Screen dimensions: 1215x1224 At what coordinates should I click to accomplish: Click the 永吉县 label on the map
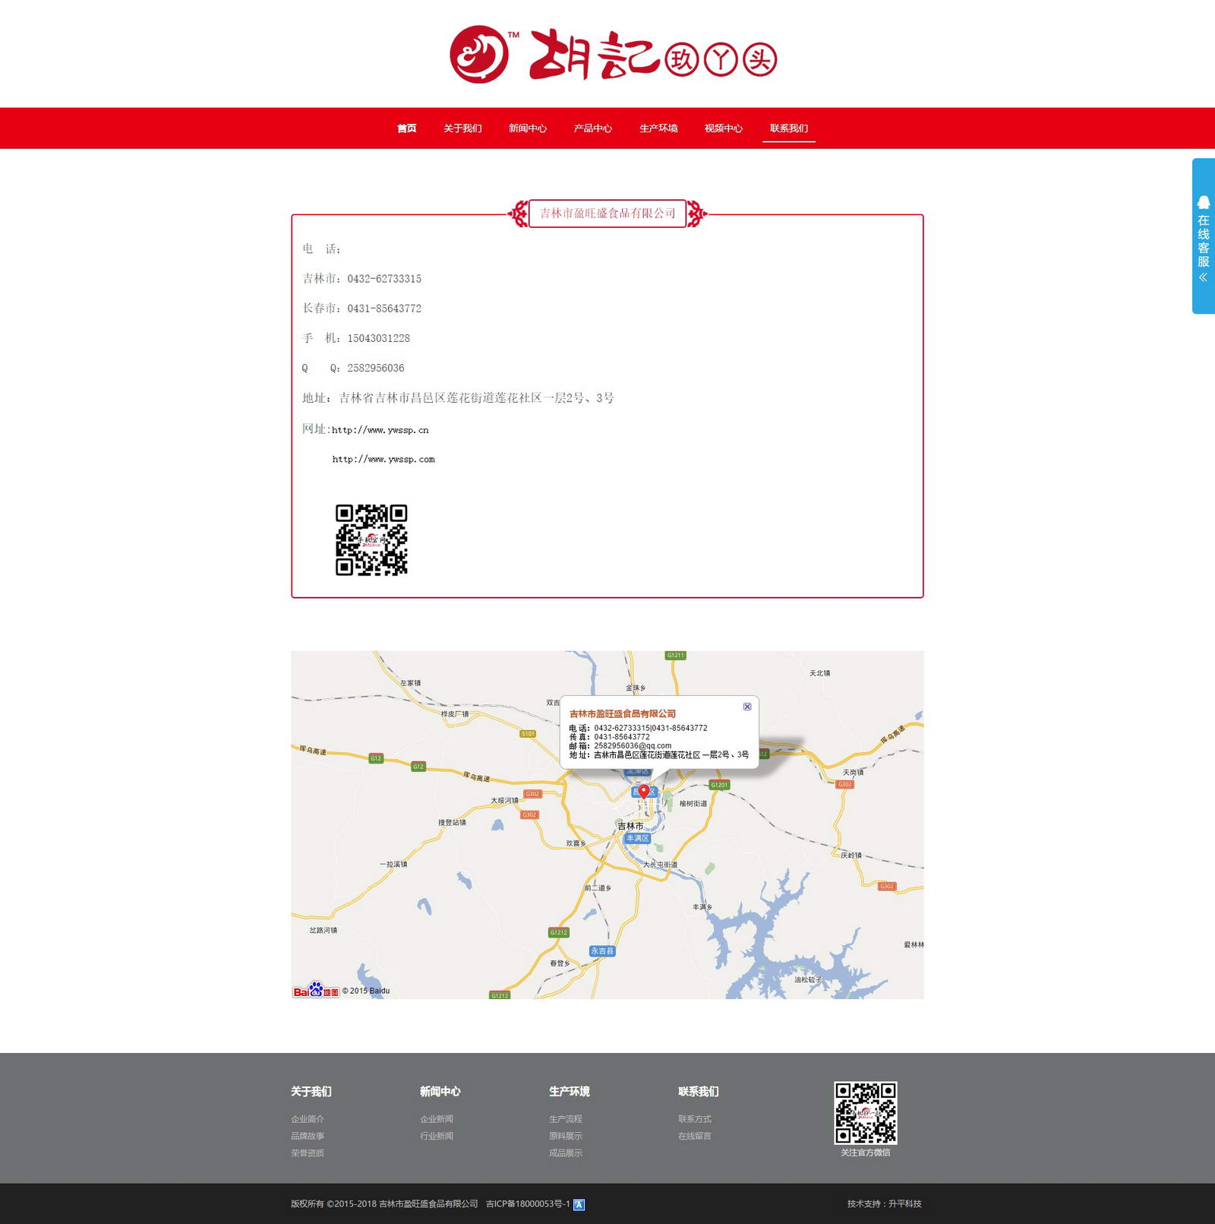602,951
